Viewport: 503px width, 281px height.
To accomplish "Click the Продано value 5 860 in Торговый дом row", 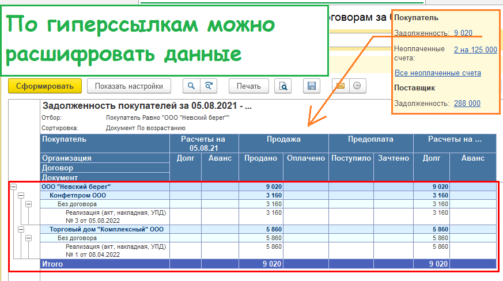I will [274, 229].
